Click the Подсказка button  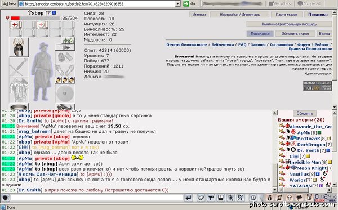(x=260, y=34)
